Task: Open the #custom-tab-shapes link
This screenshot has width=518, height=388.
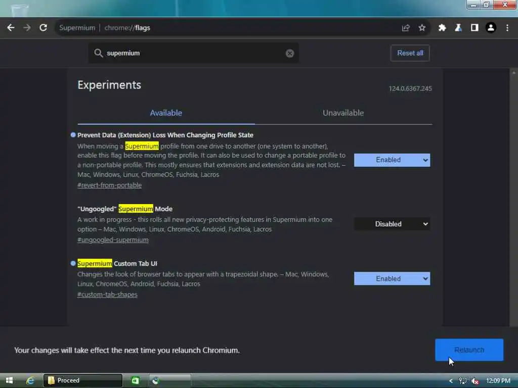Action: coord(107,295)
